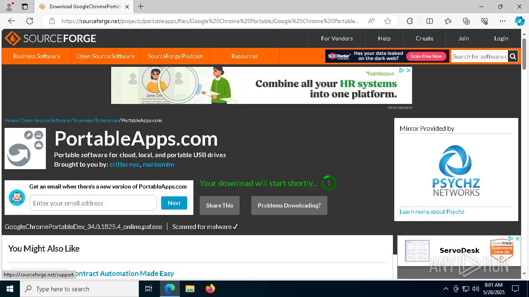Click Scan Free Now ad button
This screenshot has height=297, width=529.
pyautogui.click(x=426, y=56)
